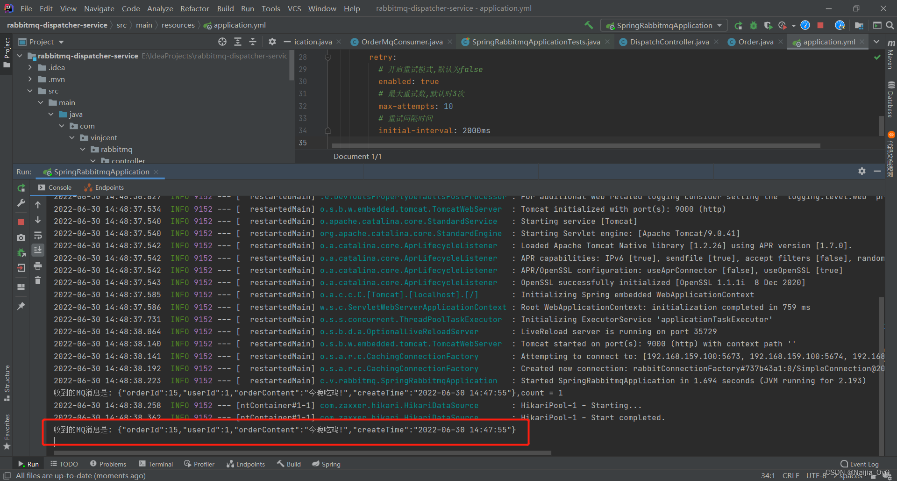
Task: Open Project panel options gear
Action: 272,42
